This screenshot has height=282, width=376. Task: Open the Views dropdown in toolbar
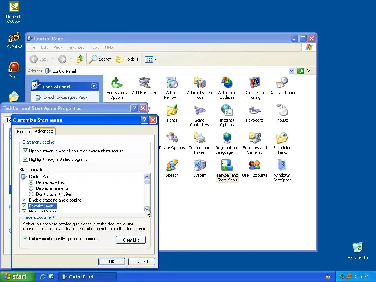pos(151,59)
